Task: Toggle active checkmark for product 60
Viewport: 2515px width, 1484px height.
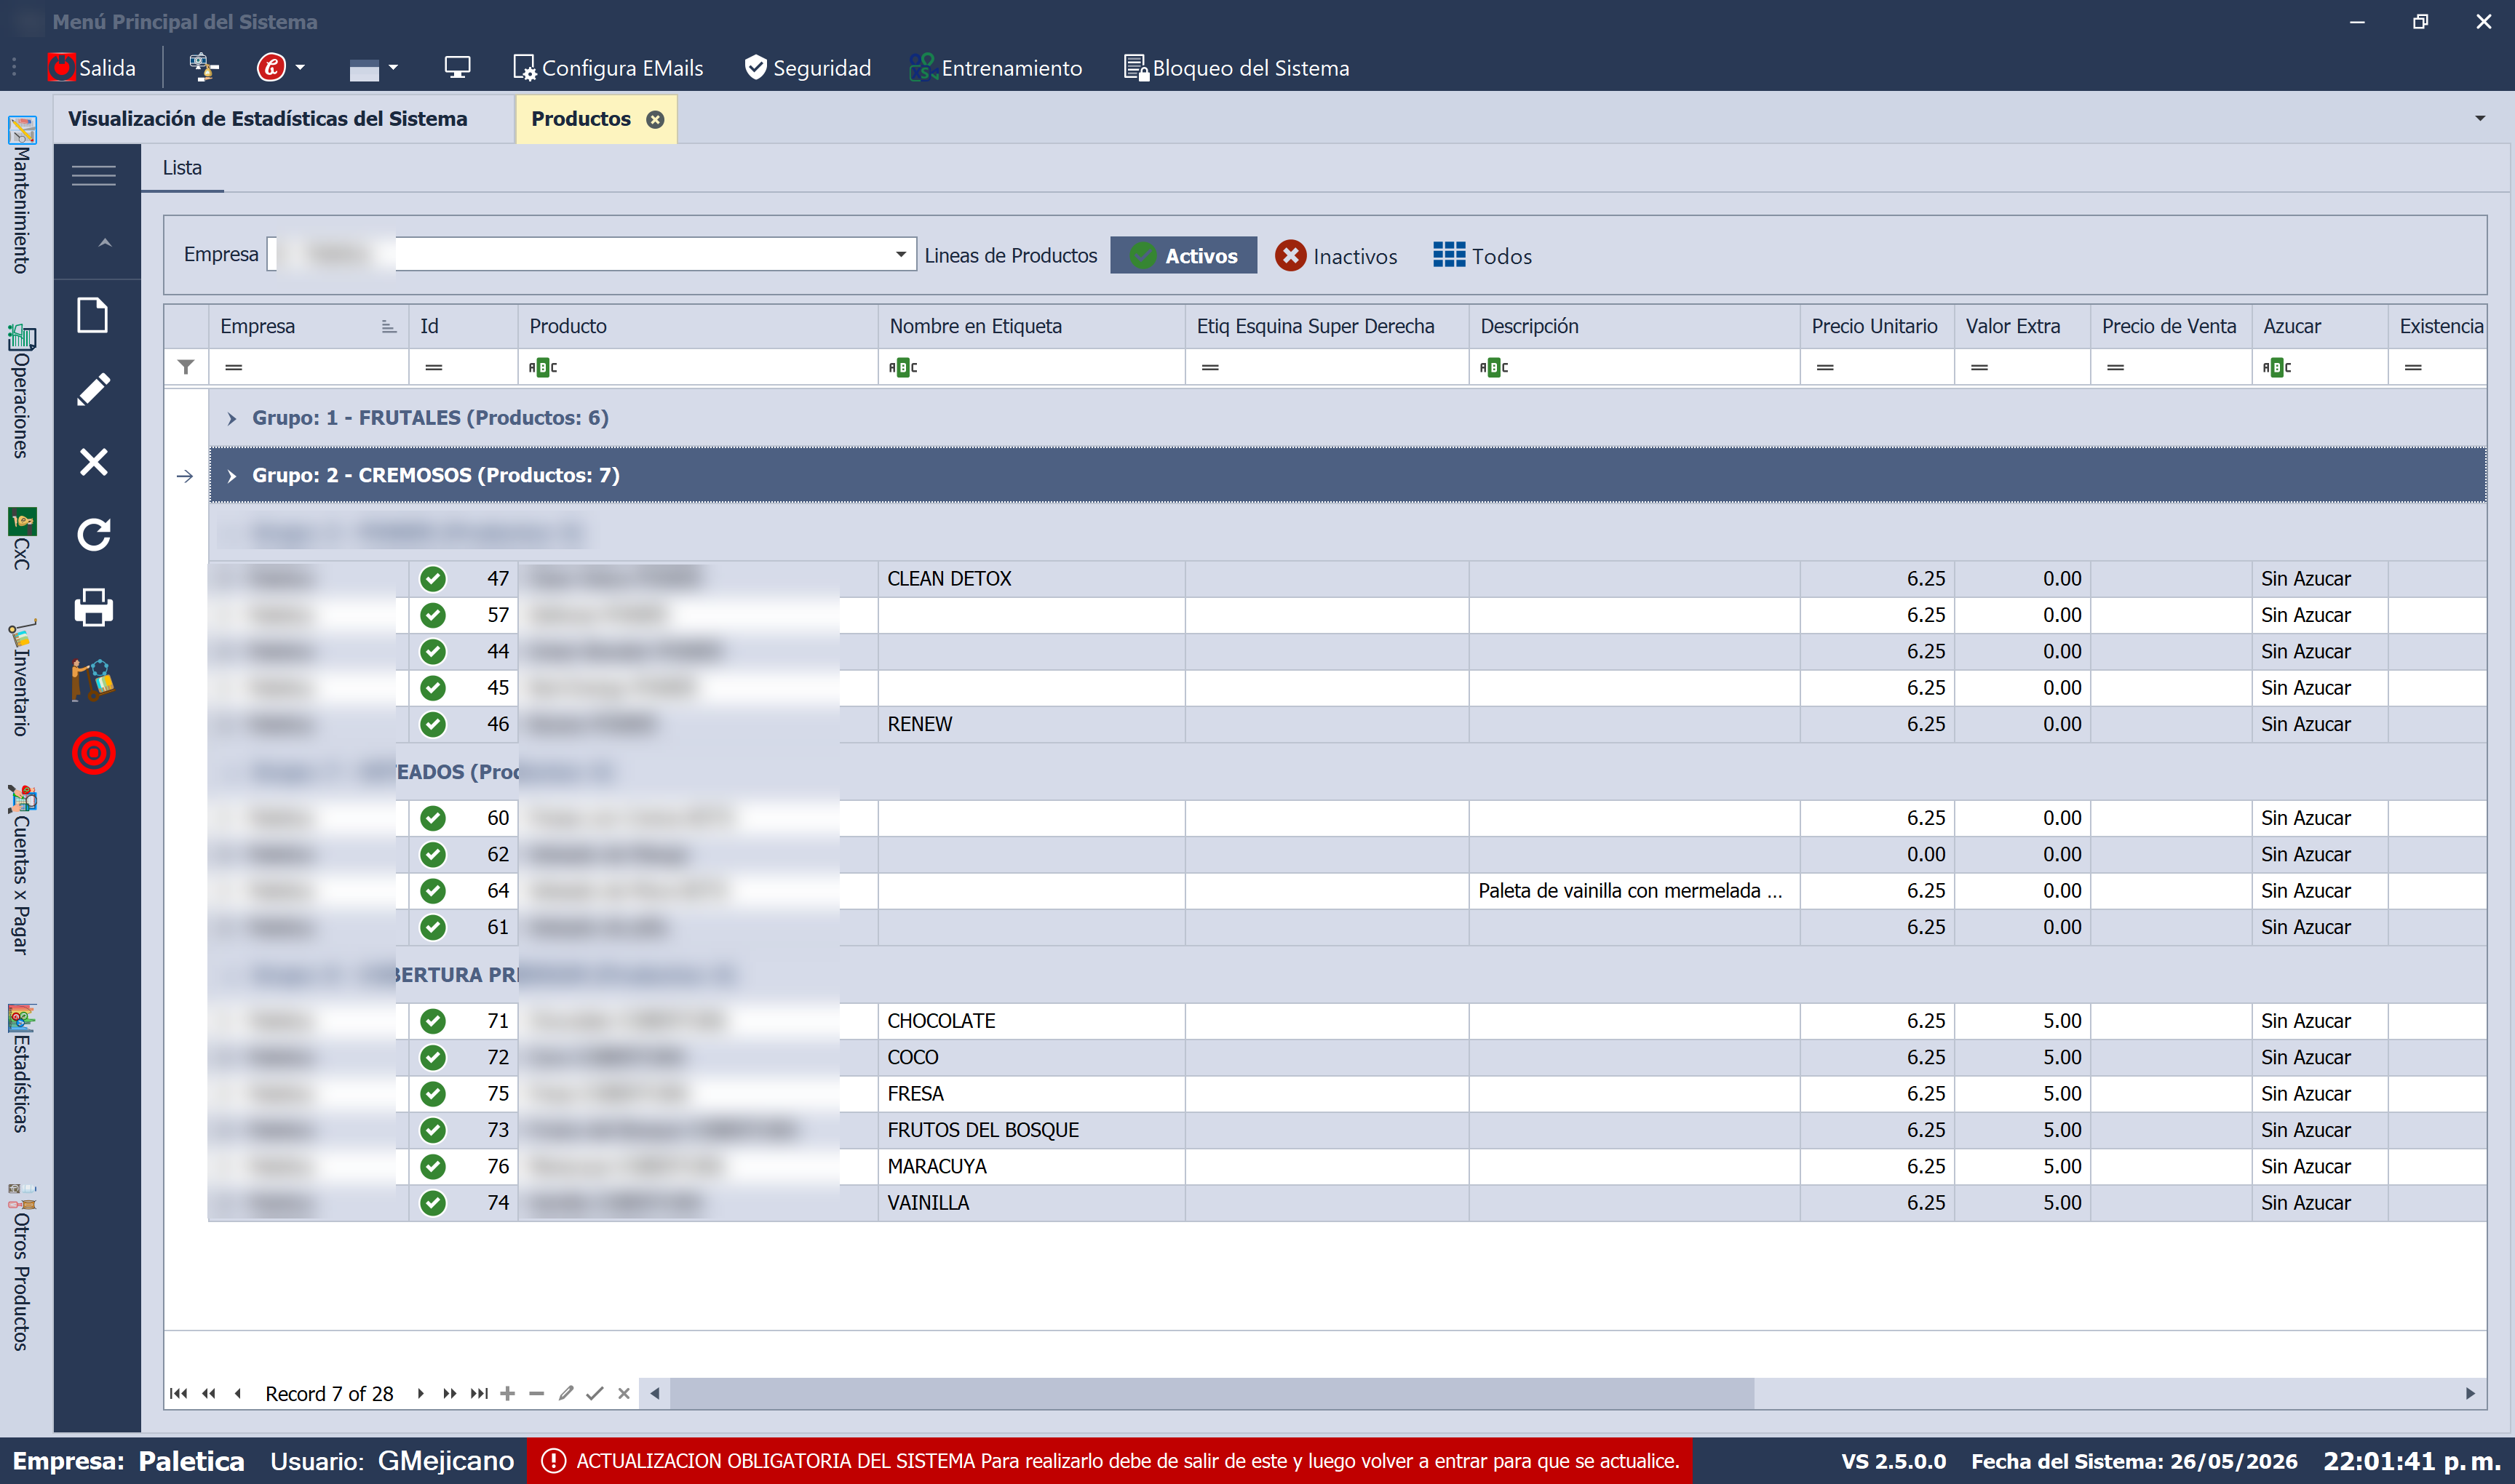Action: pos(433,818)
